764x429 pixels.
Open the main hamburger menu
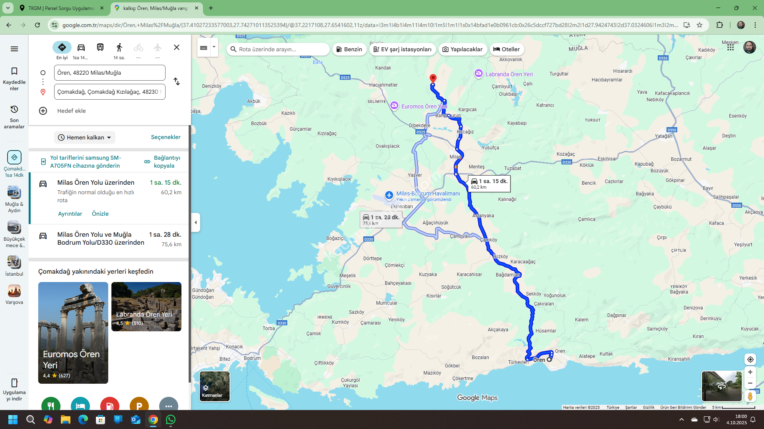[14, 49]
